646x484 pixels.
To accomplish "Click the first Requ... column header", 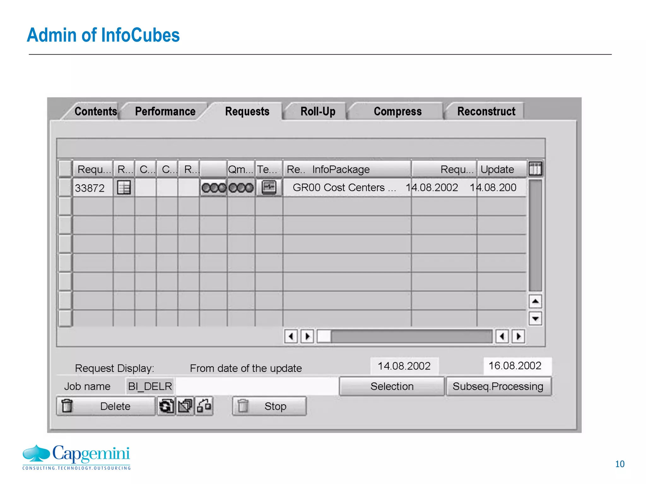I will [x=93, y=169].
